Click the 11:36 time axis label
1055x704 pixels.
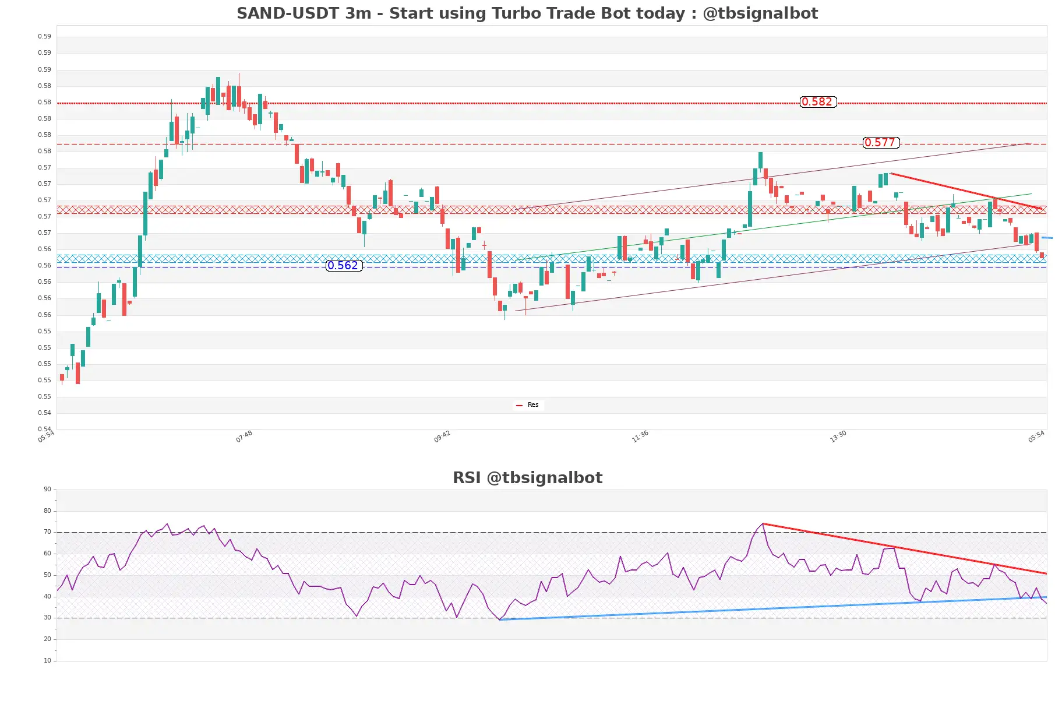640,437
